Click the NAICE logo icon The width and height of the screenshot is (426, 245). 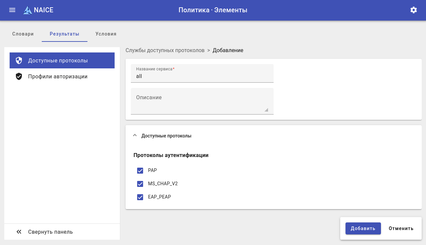point(28,10)
